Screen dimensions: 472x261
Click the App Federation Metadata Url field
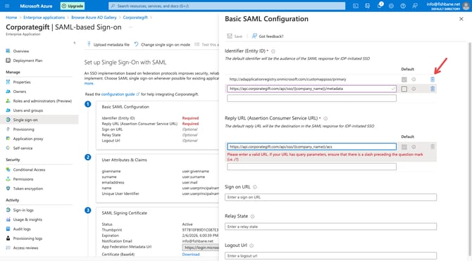pos(201,248)
